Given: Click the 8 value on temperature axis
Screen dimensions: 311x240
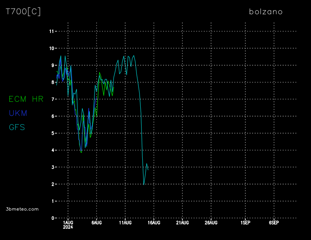Looking at the screenshot, I should click(x=52, y=82).
